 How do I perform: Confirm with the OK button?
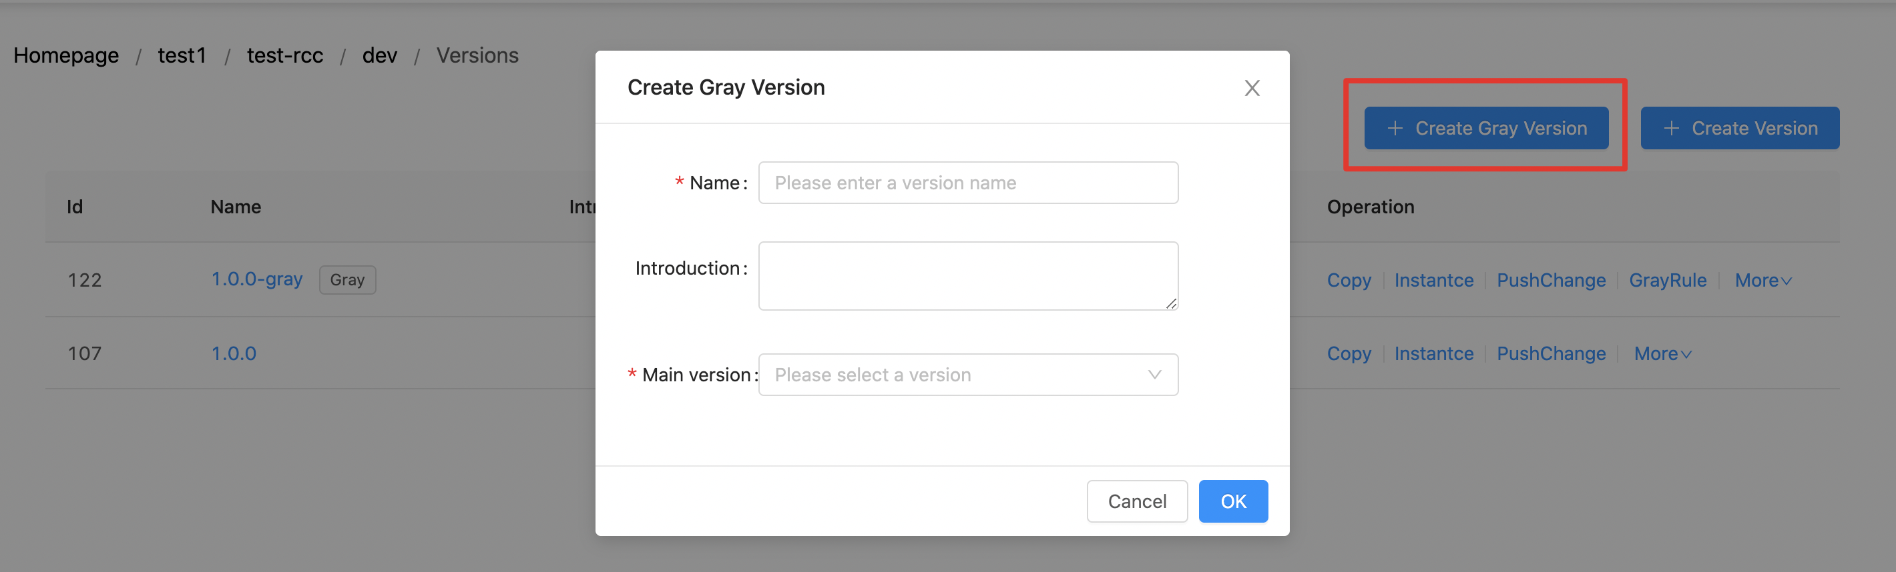click(1233, 501)
